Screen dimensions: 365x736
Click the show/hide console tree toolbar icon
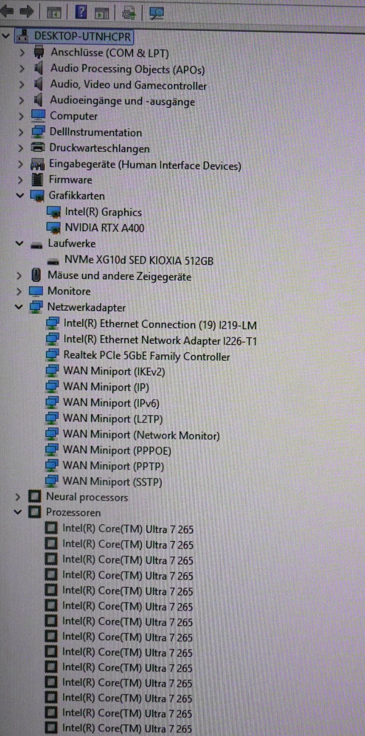tap(54, 13)
